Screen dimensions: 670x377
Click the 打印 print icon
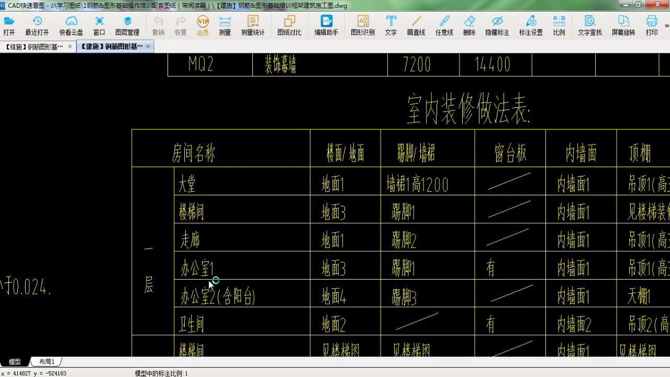pos(652,25)
